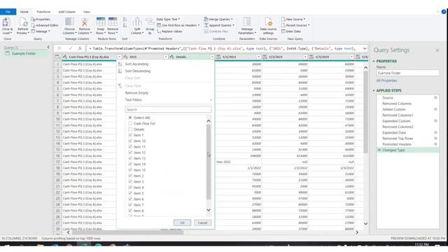Check the Details filter checkbox
This screenshot has width=448, height=252.
pos(130,129)
